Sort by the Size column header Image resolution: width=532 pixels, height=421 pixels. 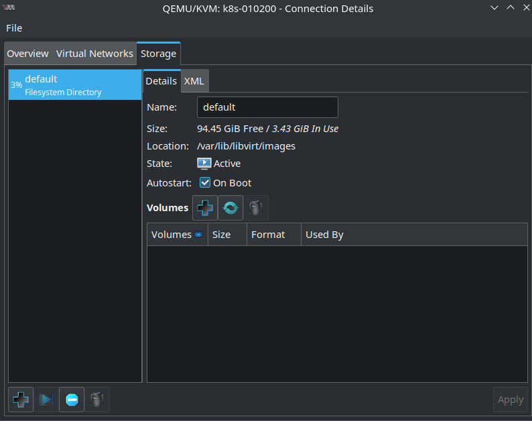tap(227, 235)
